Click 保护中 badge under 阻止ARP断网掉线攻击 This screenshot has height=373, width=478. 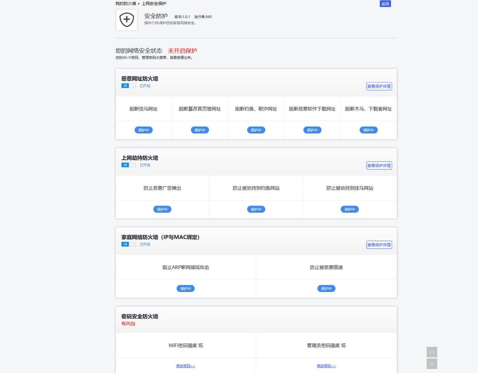tap(186, 289)
